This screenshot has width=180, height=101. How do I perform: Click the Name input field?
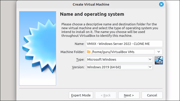(124, 44)
